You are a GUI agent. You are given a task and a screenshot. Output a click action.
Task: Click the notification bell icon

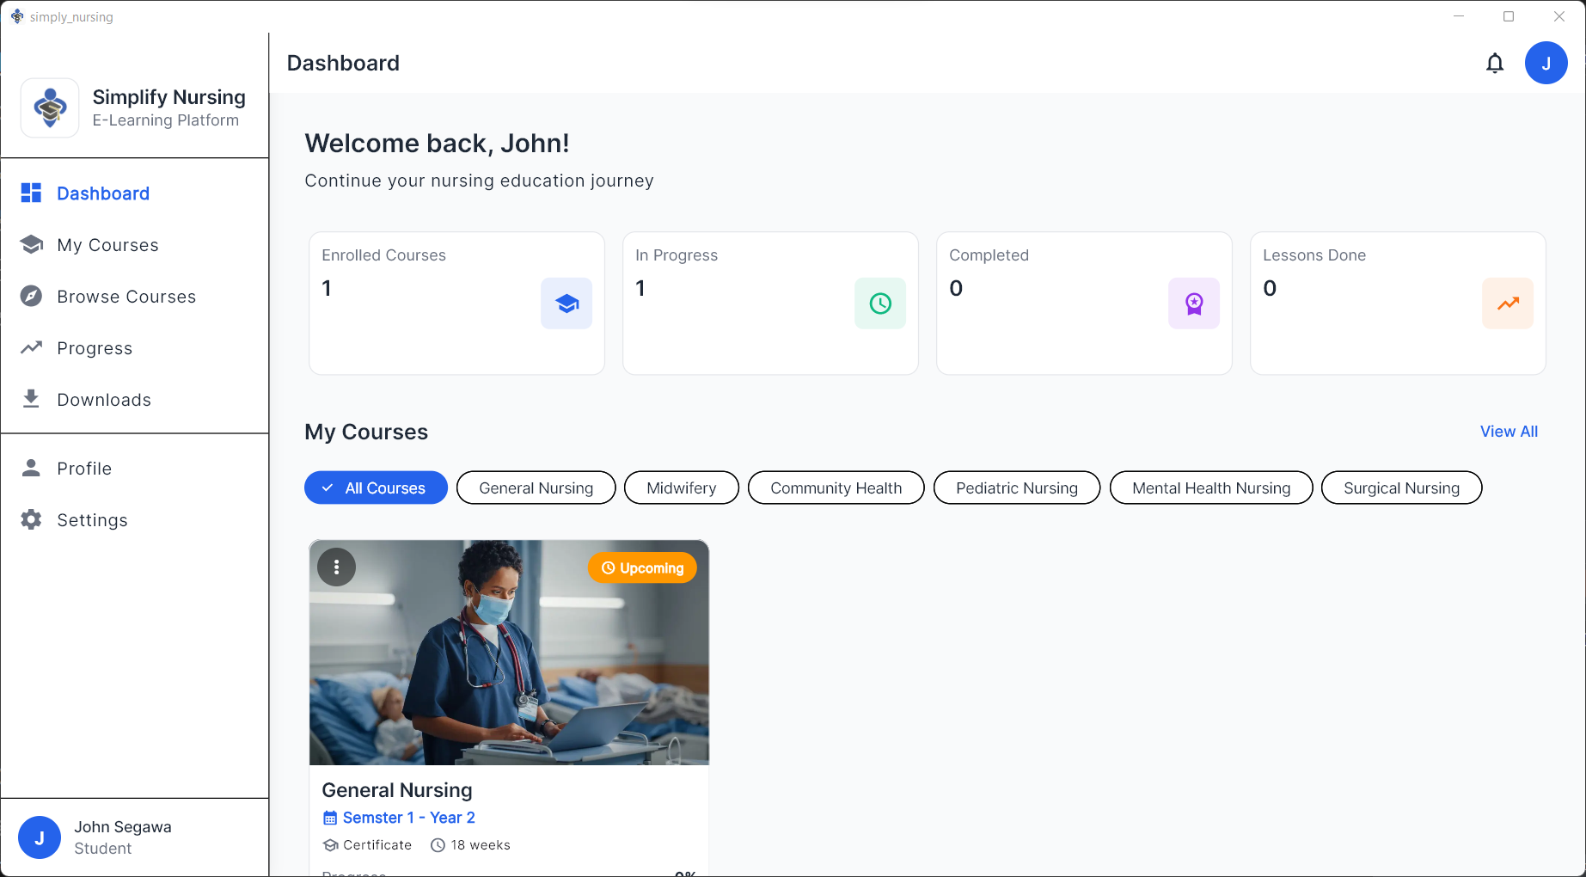[x=1495, y=64]
